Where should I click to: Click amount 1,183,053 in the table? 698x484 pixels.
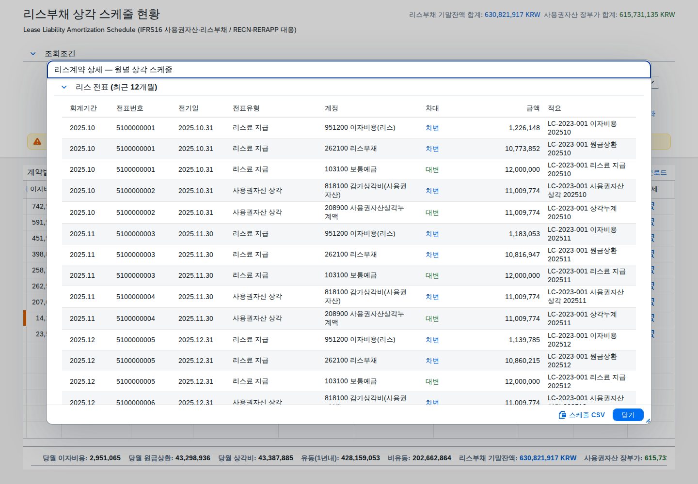[x=524, y=234]
